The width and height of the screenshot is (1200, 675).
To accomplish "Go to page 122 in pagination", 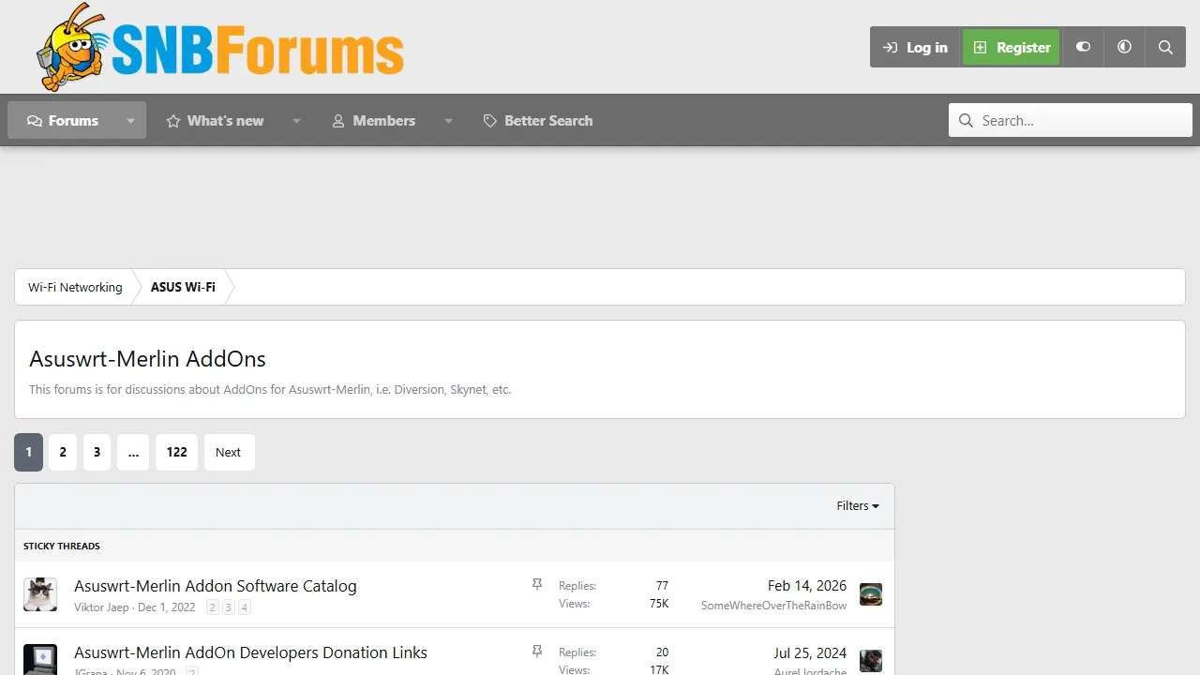I will pos(176,452).
